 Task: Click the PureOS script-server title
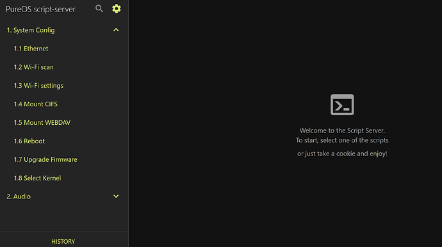40,10
